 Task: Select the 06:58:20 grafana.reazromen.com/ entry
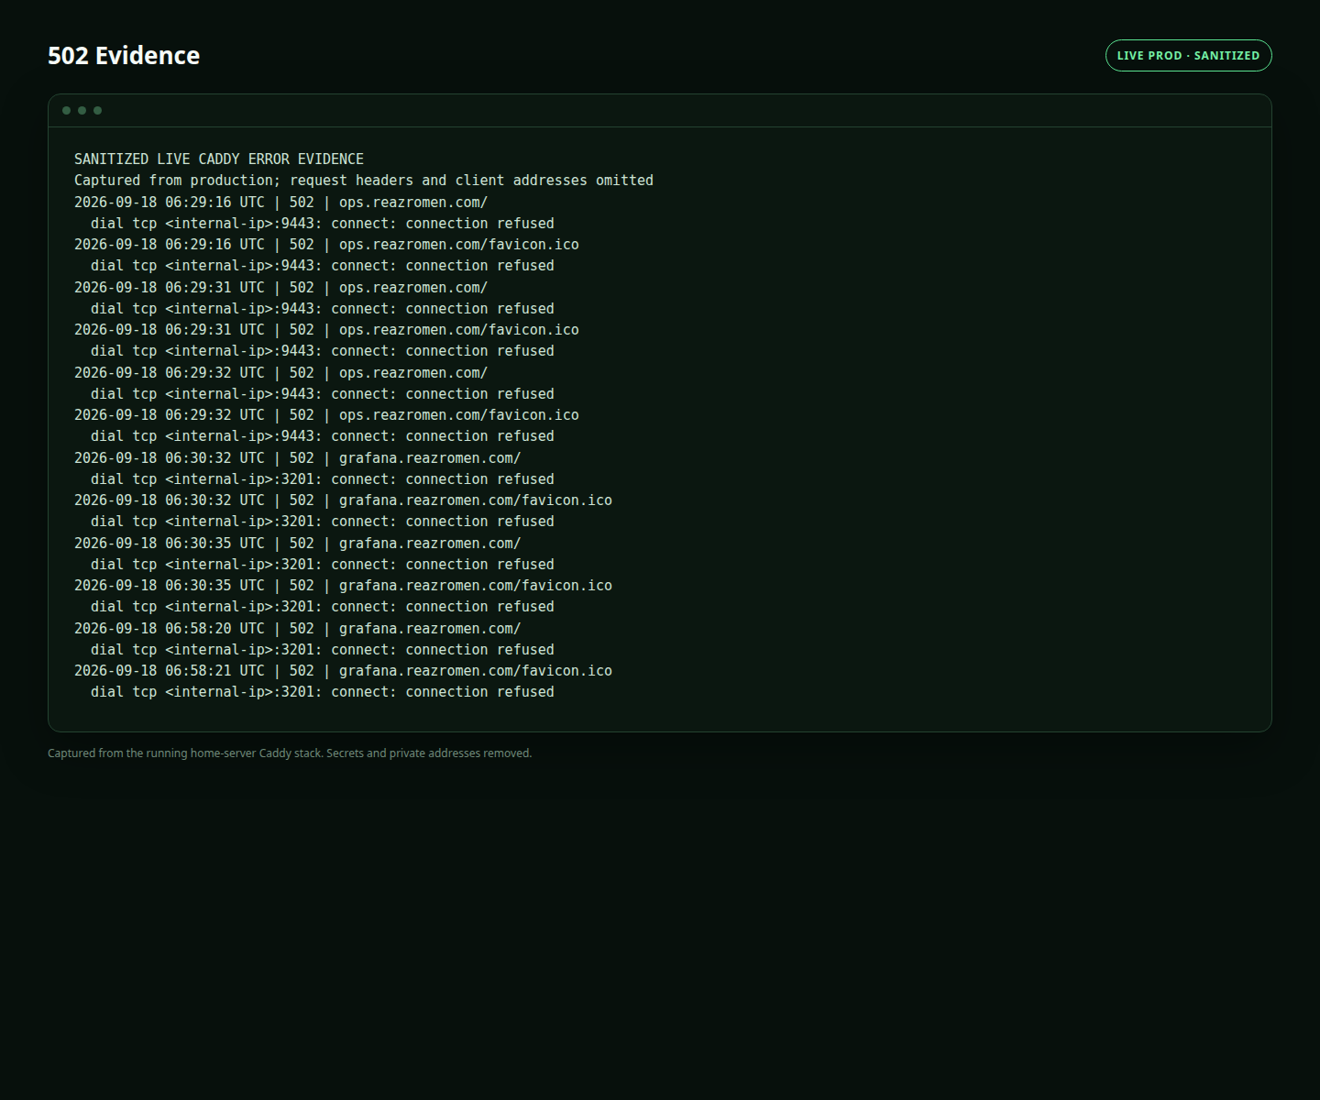[x=297, y=628]
